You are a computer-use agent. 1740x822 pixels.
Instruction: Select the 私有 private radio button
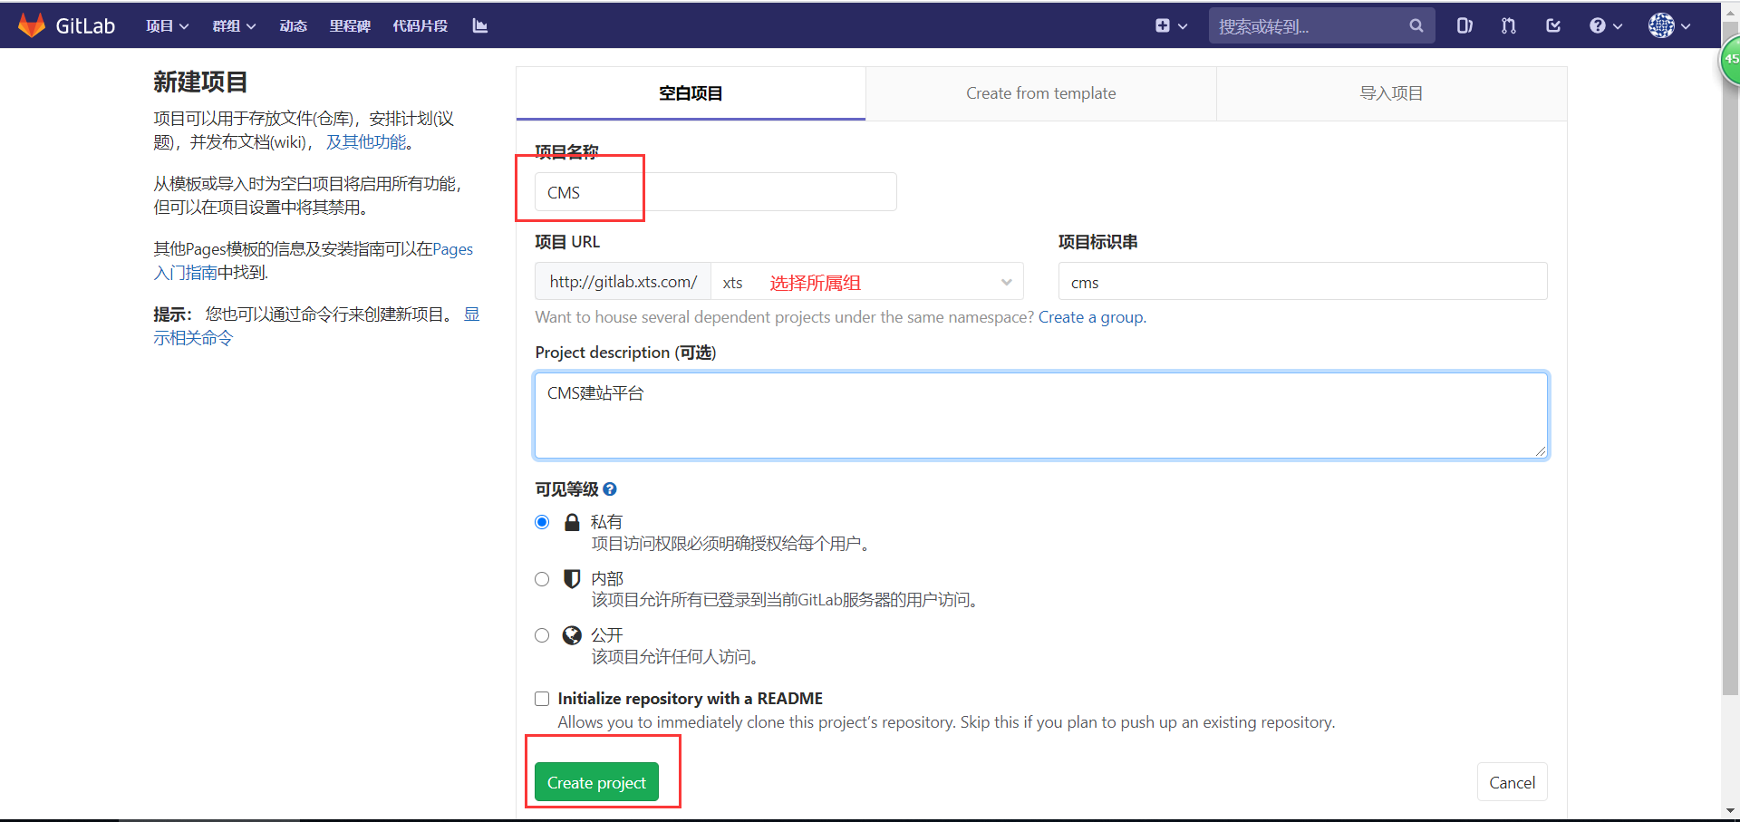coord(542,522)
